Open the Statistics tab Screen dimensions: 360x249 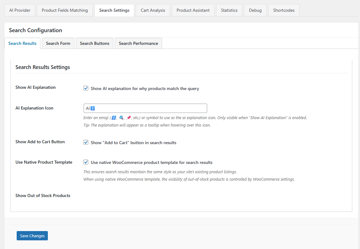click(x=229, y=10)
